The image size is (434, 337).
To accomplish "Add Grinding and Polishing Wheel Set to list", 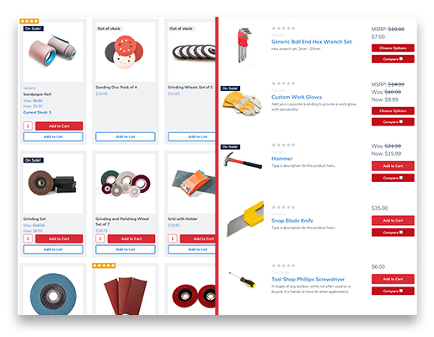I will point(126,249).
